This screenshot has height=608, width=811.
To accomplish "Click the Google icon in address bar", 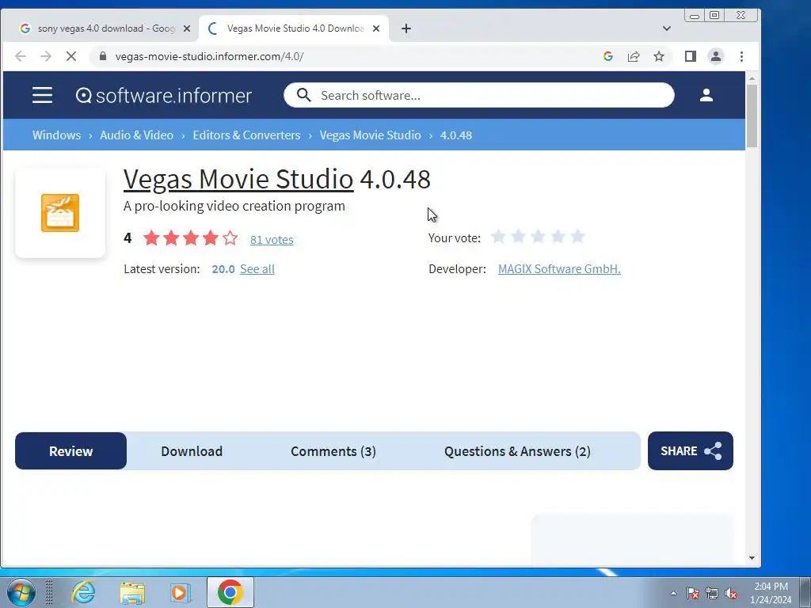I will click(608, 56).
